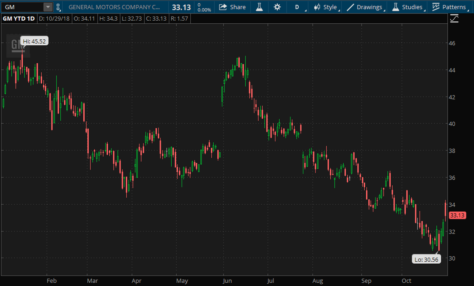The width and height of the screenshot is (474, 286).
Task: Click the O: 34.11 open value
Action: click(84, 19)
